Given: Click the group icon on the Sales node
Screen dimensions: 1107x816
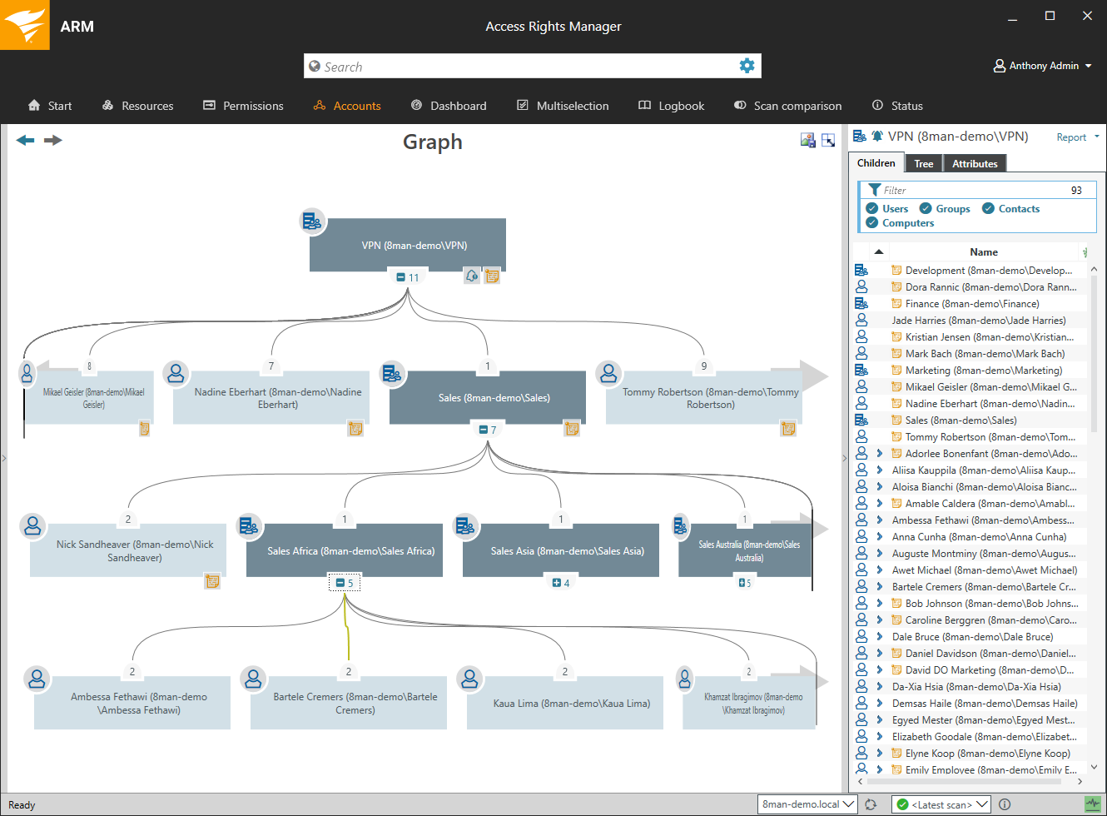Looking at the screenshot, I should click(x=392, y=373).
